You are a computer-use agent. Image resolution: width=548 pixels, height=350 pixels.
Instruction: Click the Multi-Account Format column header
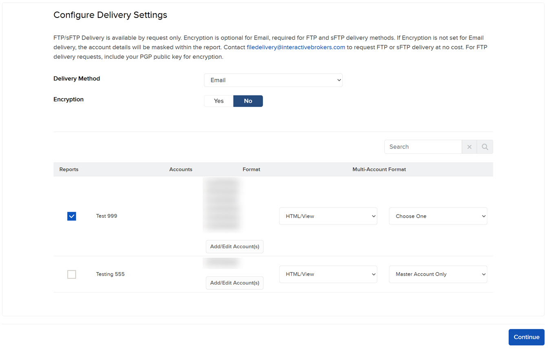click(x=379, y=169)
